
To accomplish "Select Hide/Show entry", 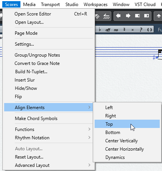I will click(48, 88).
